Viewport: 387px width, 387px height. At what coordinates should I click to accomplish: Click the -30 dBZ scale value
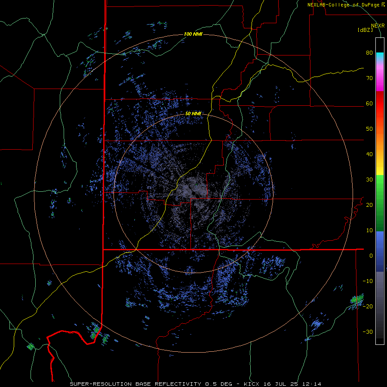click(368, 332)
